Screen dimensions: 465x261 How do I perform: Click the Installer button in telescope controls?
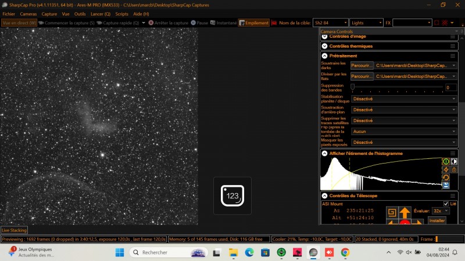tap(437, 220)
